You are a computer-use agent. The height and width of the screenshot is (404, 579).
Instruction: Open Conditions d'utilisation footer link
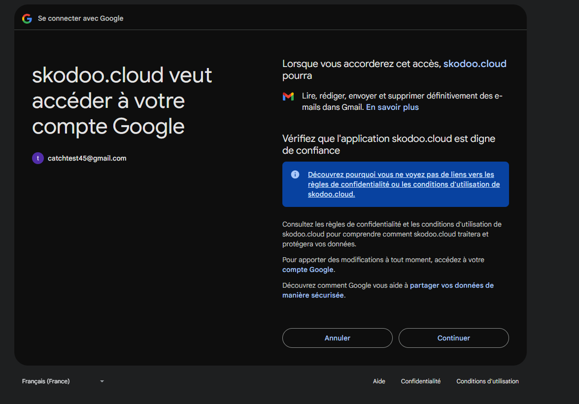pos(487,381)
